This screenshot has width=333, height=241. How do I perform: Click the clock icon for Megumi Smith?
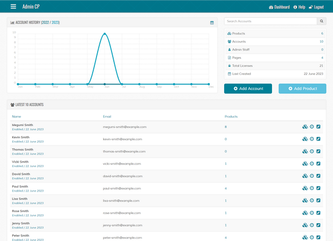pyautogui.click(x=312, y=127)
